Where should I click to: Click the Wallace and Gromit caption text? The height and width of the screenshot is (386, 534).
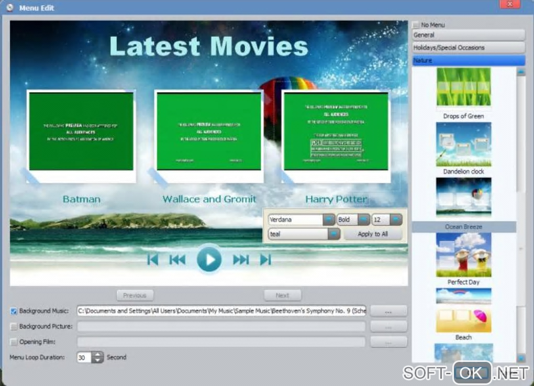click(209, 199)
